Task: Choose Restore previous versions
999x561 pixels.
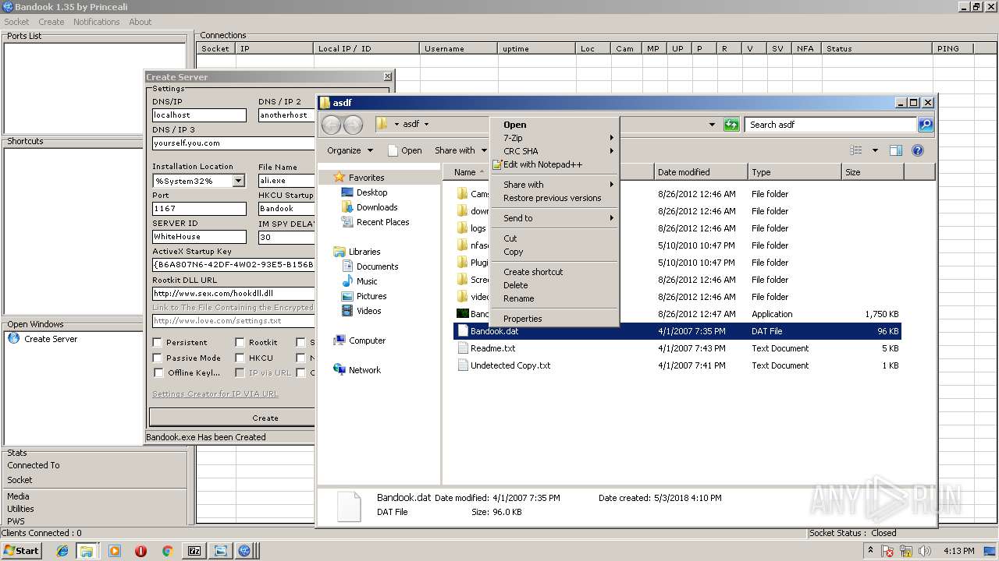Action: click(x=554, y=198)
